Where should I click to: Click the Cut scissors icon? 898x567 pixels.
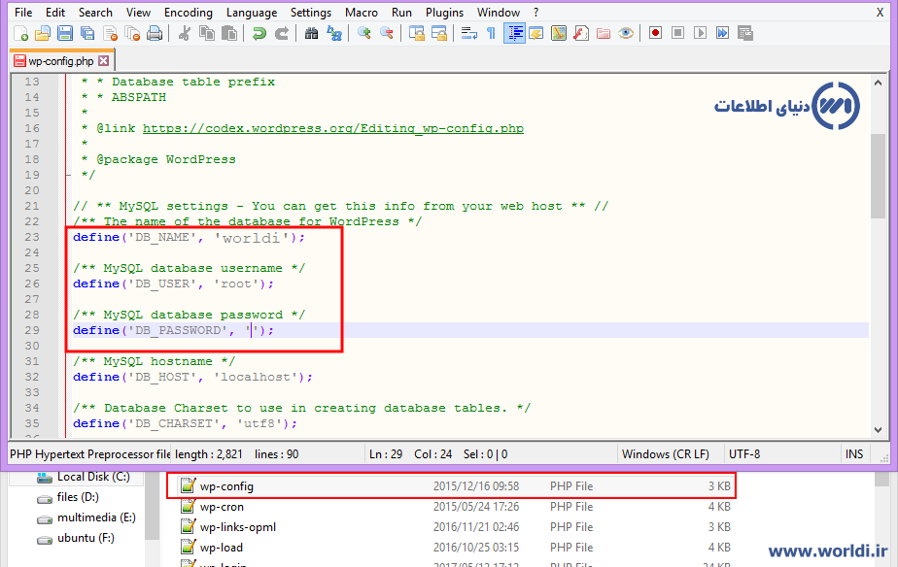pyautogui.click(x=184, y=33)
